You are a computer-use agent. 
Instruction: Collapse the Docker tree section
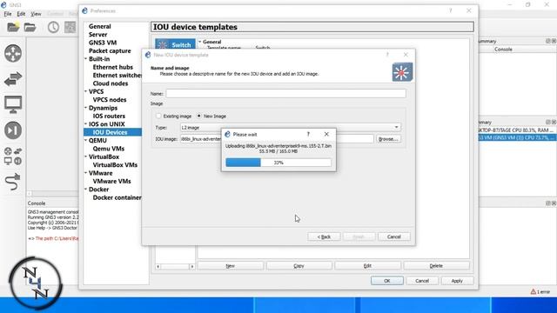[x=85, y=190]
